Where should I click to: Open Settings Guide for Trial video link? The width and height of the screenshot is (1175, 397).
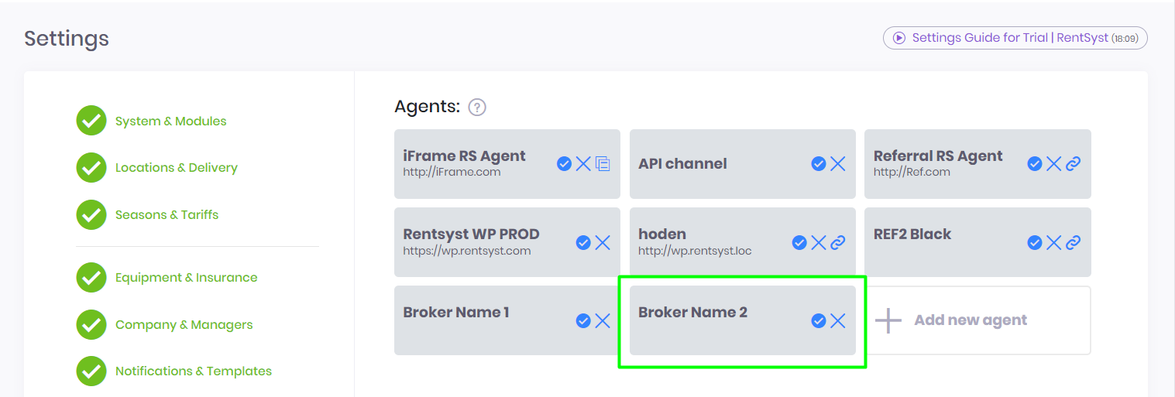click(x=1015, y=38)
